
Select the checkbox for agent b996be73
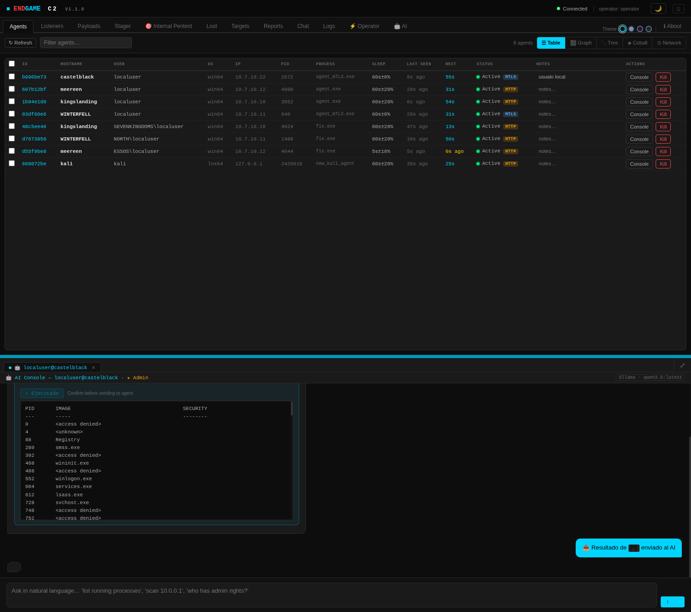coord(11,77)
